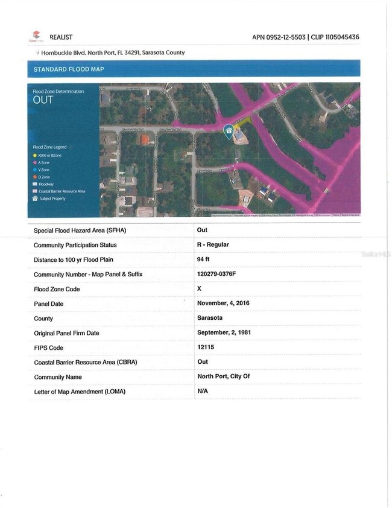Click the Flood Zone Code label
This screenshot has height=508, width=392.
tap(57, 289)
